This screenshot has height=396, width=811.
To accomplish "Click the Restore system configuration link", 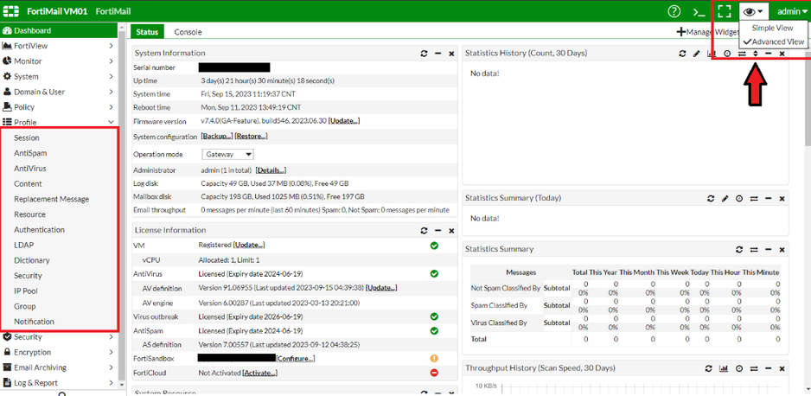I will coord(251,137).
